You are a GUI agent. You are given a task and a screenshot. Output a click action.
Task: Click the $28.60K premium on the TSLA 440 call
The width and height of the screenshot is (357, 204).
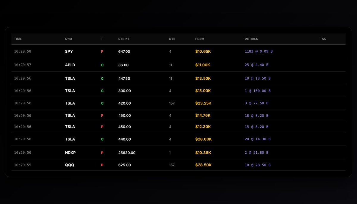[203, 139]
